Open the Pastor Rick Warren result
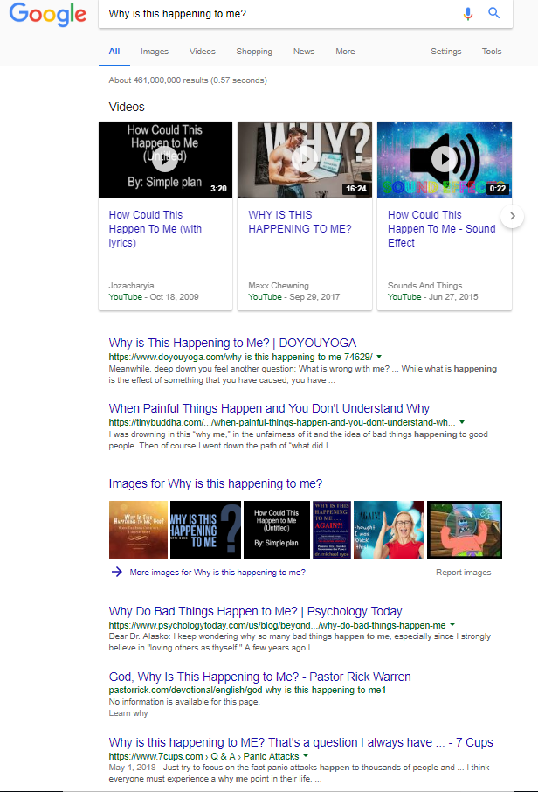Screen dimensions: 538x792 260,677
